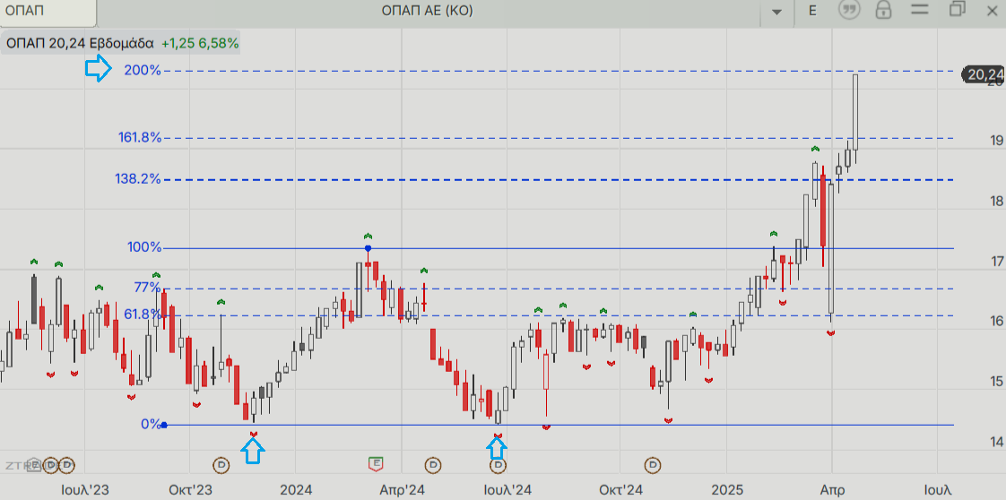
Task: Open the two-line hamburger menu icon
Action: point(920,10)
